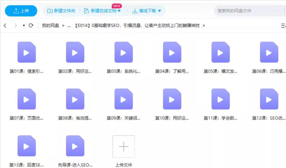Open the 第08课 video file icon
Image resolution: width=286 pixels, height=168 pixels.
pos(75,99)
